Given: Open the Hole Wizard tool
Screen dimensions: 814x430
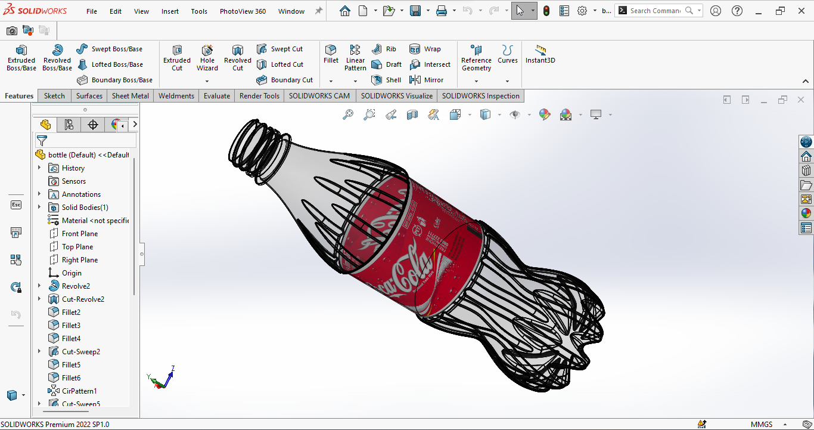Looking at the screenshot, I should tap(207, 58).
